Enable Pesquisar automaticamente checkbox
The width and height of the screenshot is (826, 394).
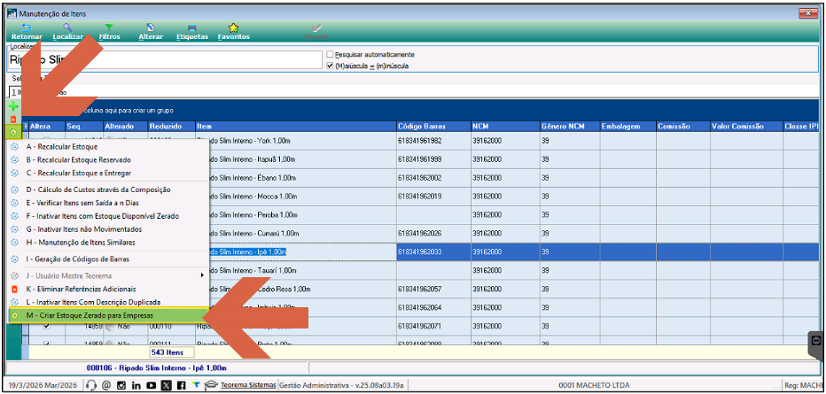tap(330, 54)
